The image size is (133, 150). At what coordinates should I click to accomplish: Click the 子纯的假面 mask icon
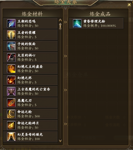11,46
